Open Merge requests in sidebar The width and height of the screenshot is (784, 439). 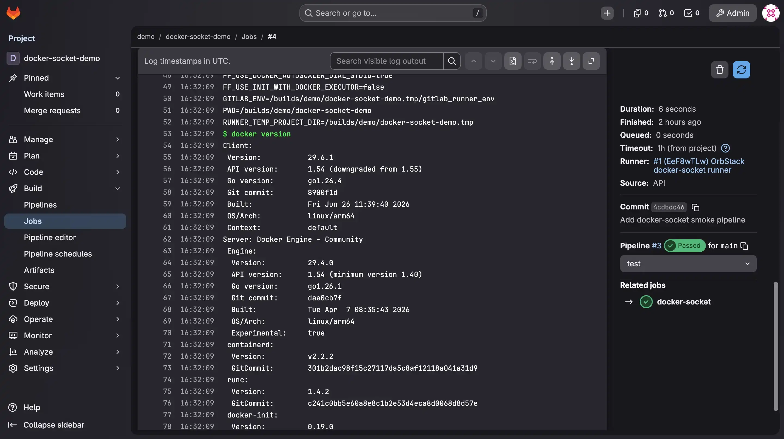(x=65, y=111)
